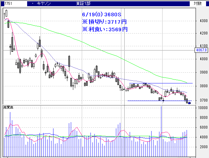
Task: Click the 4300 price axis label
Action: tap(199, 21)
